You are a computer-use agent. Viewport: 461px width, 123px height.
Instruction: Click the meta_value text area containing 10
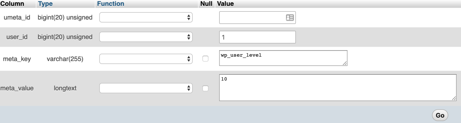tap(338, 88)
